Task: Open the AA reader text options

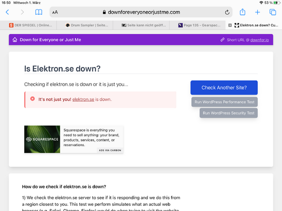Action: point(55,12)
